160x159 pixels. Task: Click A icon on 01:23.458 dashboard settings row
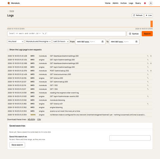[151, 56]
